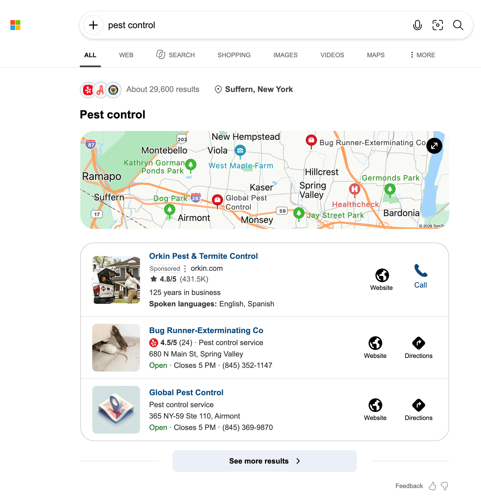Open the ad options three-dot menu

pos(185,269)
